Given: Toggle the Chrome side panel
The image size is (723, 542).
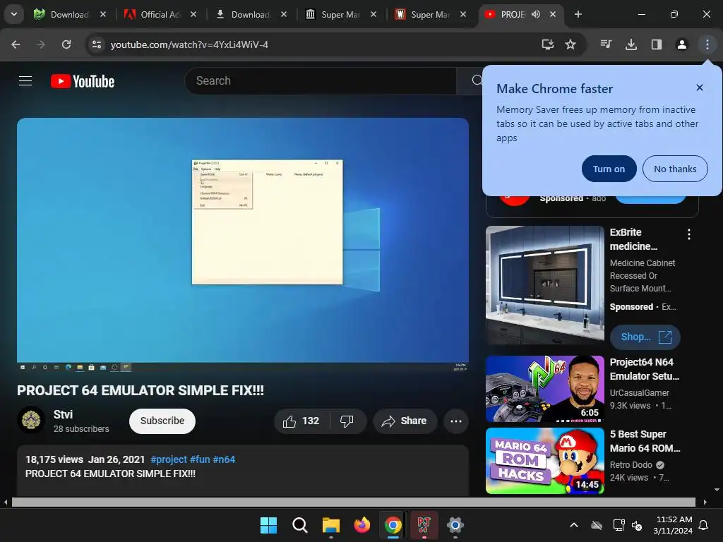Looking at the screenshot, I should [657, 44].
